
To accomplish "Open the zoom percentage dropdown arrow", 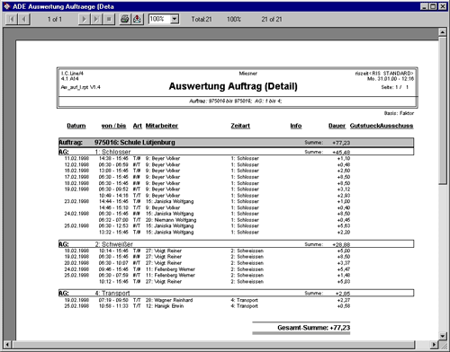I will (x=175, y=20).
